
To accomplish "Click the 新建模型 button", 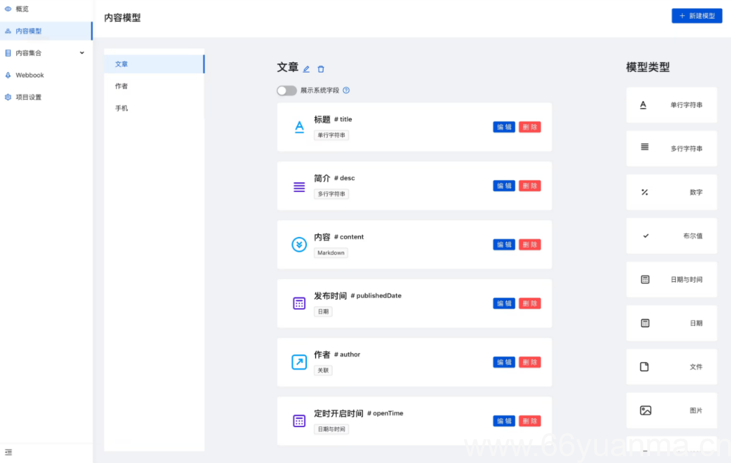I will pyautogui.click(x=697, y=16).
